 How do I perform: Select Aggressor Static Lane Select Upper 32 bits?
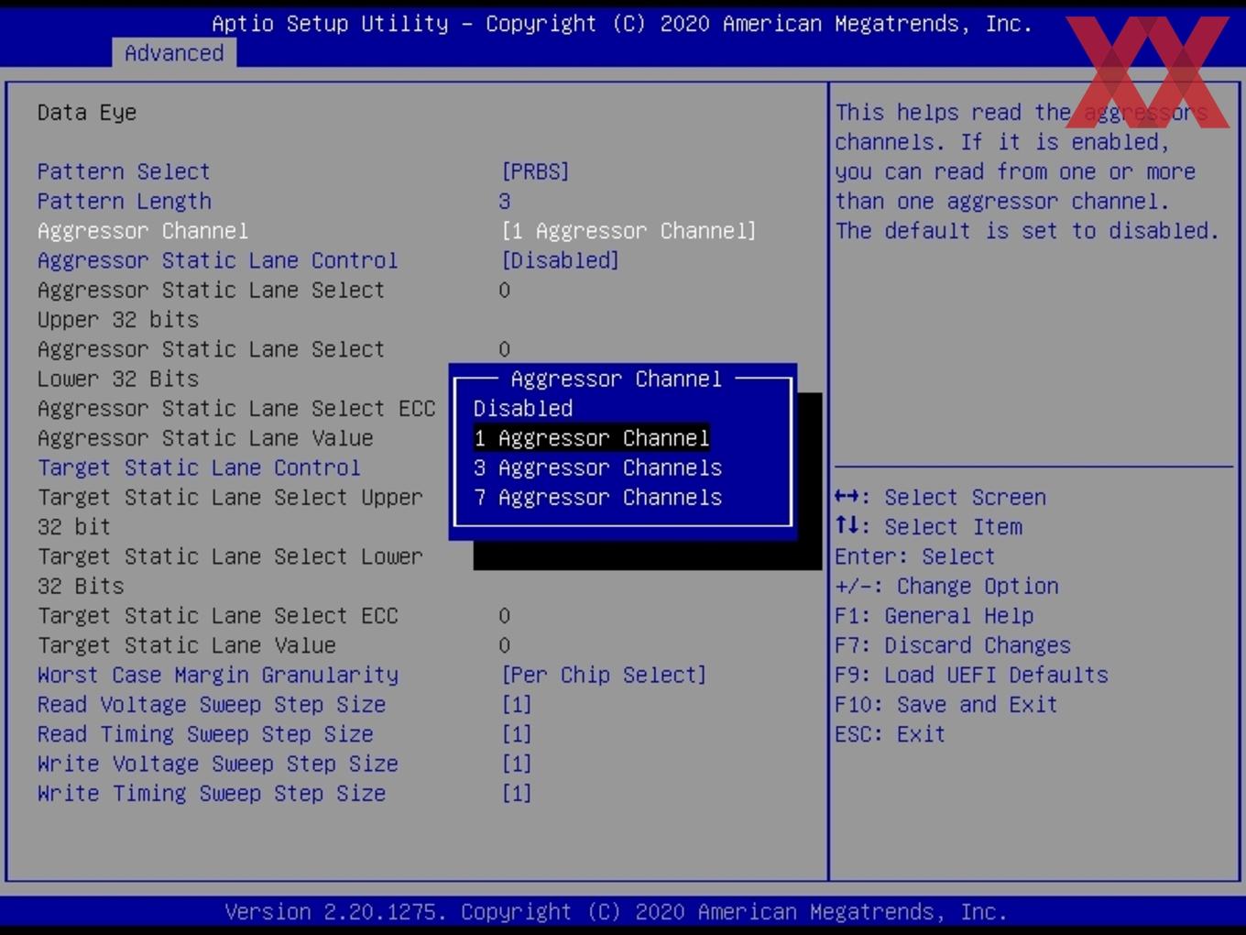click(211, 305)
